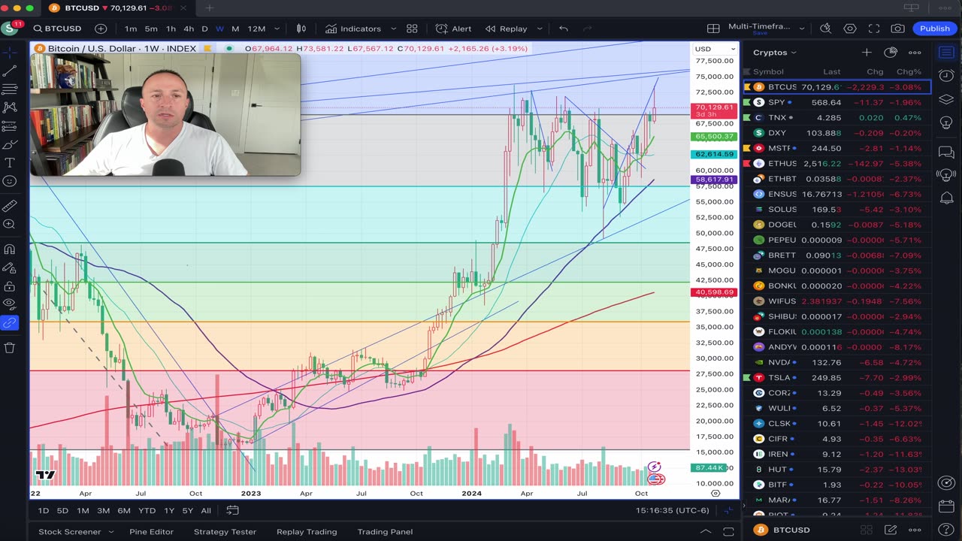Hide all drawings with eye icon
This screenshot has height=541, width=962.
pos(10,304)
